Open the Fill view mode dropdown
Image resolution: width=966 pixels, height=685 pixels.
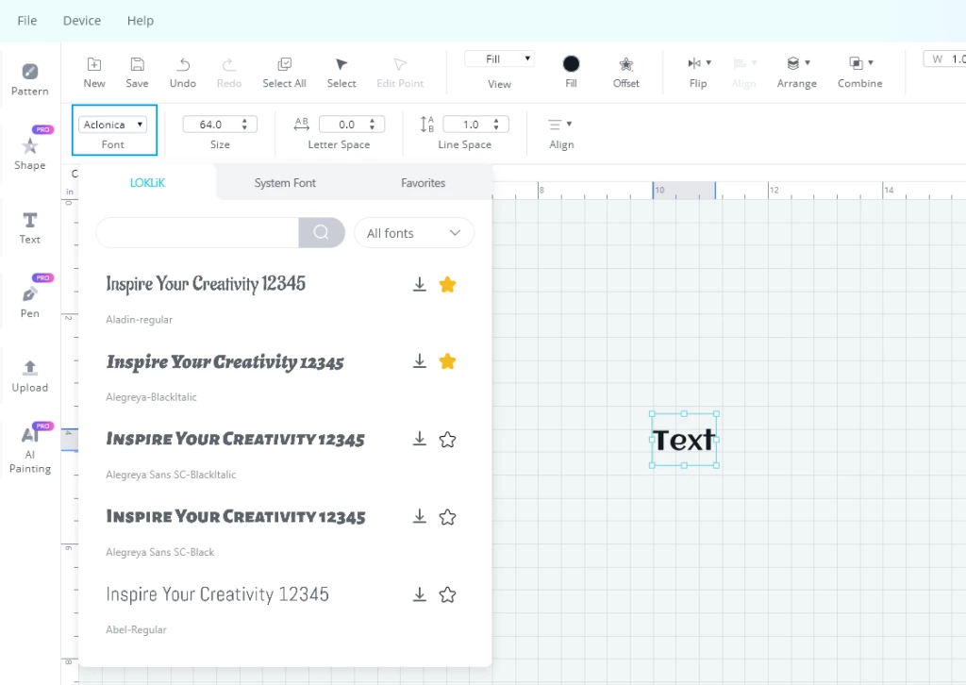point(499,59)
